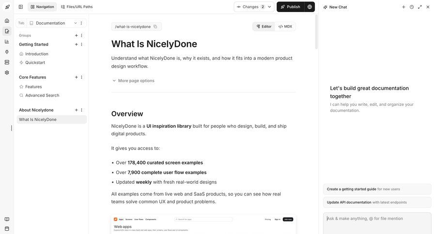Open chat history clock icon

point(412,7)
